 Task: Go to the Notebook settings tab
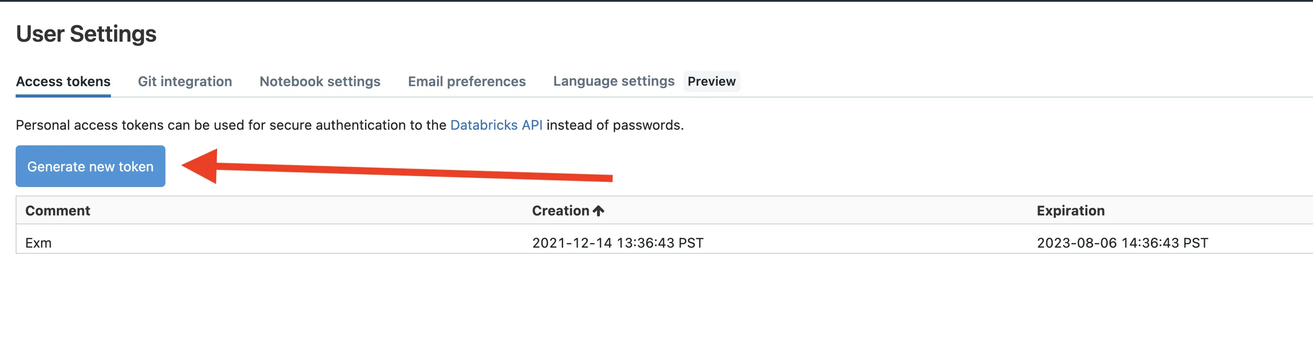click(x=319, y=81)
